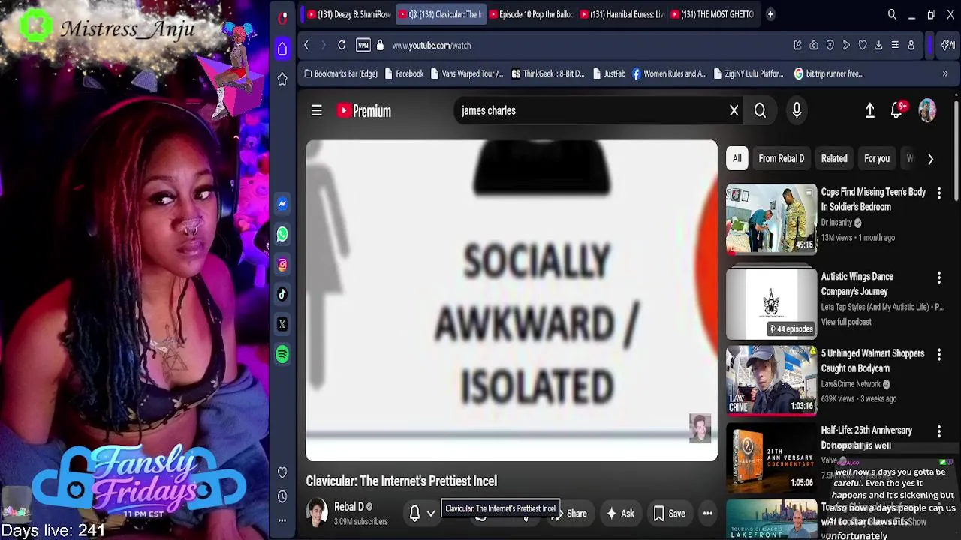961x540 pixels.
Task: Clear the james charles search text
Action: (x=734, y=111)
